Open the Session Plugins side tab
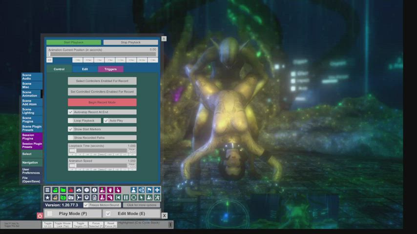Viewport: 417px width, 234px height. [x=32, y=137]
